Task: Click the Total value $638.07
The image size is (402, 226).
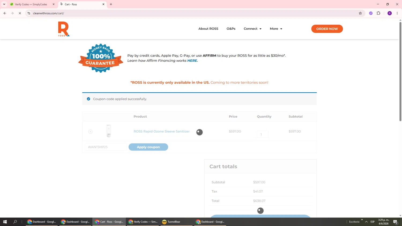Action: pos(259,201)
